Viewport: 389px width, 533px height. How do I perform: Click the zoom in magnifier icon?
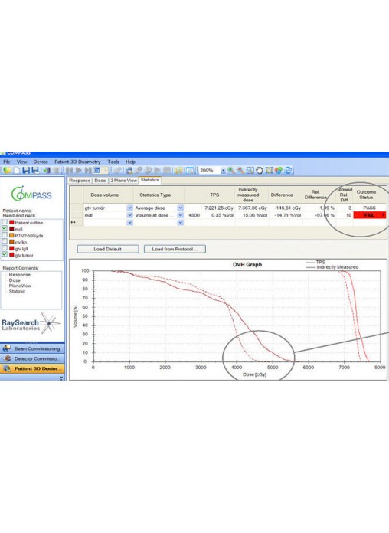click(231, 170)
